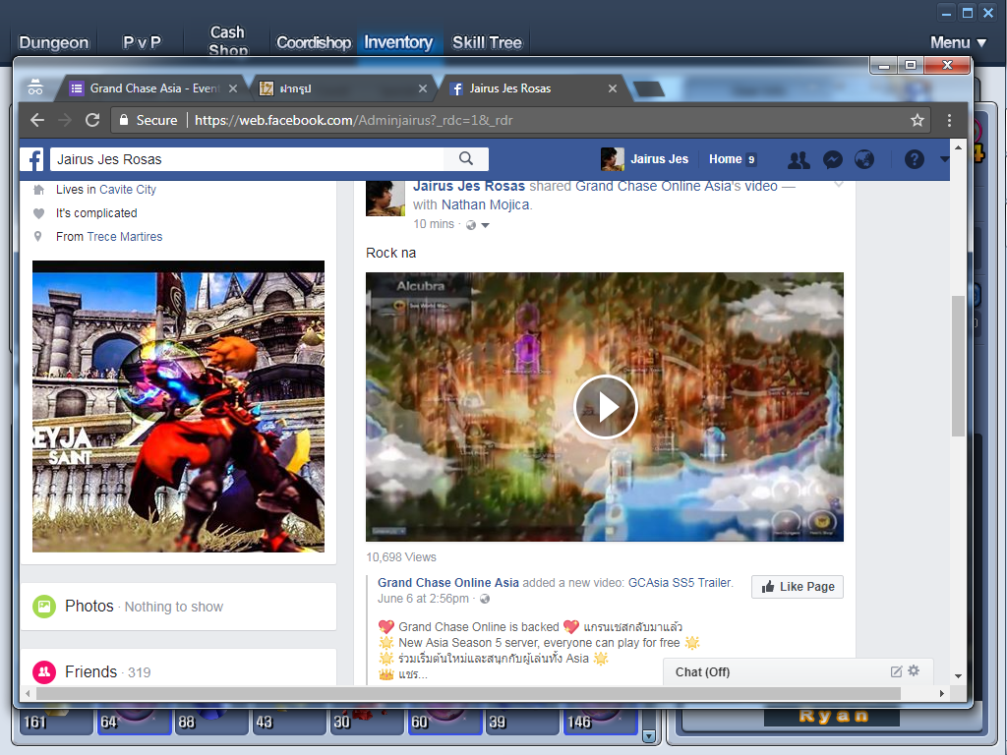Click the inventory scroll down arrow

[649, 736]
